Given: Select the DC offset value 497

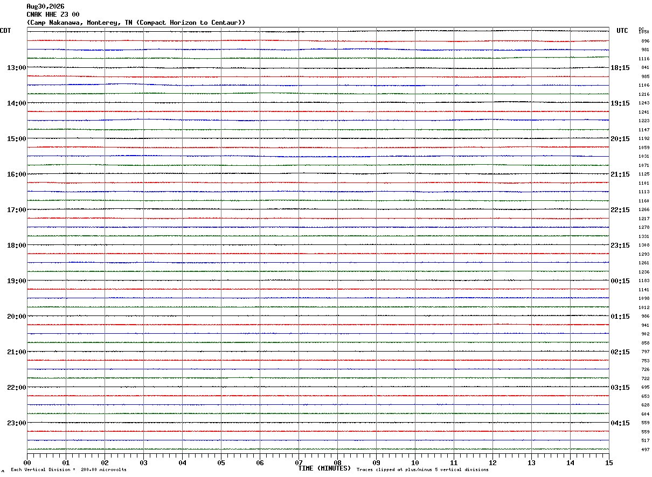Looking at the screenshot, I should point(645,450).
